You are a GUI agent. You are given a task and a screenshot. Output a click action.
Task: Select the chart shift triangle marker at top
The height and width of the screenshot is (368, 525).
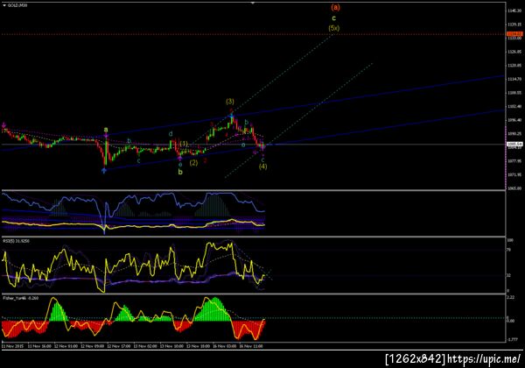(253, 3)
